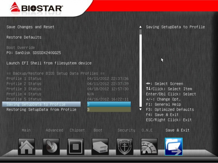Launch EFI Shell from filesystem device

[49, 63]
